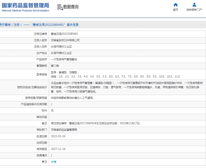206x168 pixels.
Task: Click the 适用范围/预期用途 row label
Action: [x=36, y=98]
